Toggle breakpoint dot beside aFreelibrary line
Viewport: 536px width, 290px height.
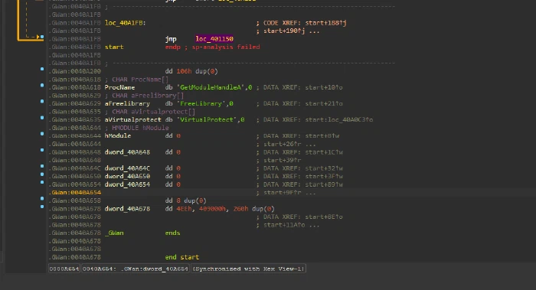(42, 101)
